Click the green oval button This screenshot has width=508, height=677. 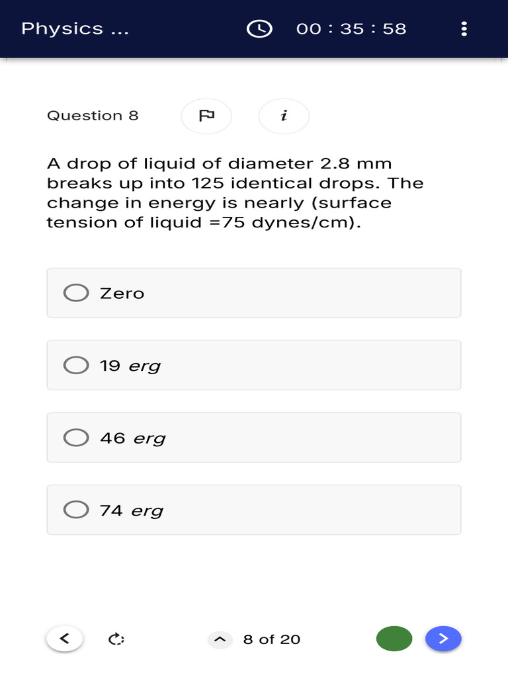tap(394, 639)
